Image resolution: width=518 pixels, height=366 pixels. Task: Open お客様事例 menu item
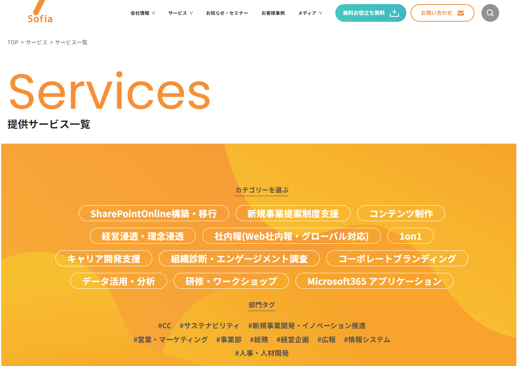point(273,13)
